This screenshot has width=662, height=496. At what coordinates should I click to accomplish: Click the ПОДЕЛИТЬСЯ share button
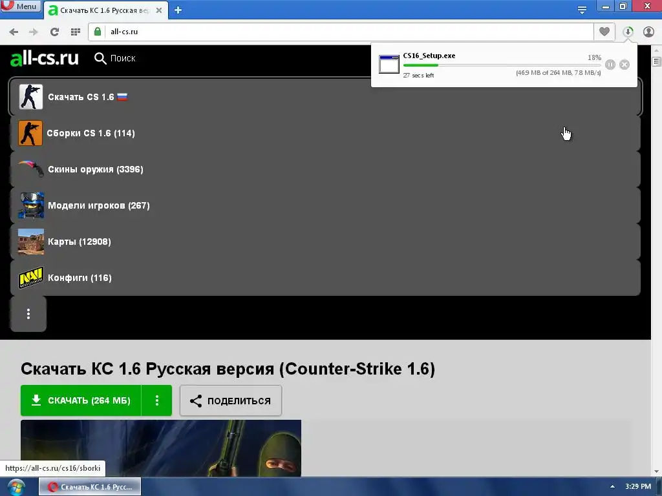pos(231,400)
